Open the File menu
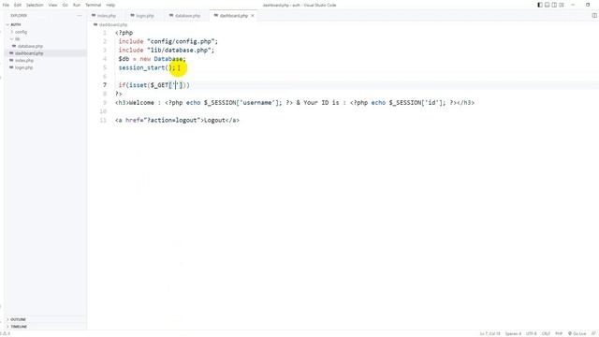Screen dimensions: 599x337 click(x=6, y=5)
